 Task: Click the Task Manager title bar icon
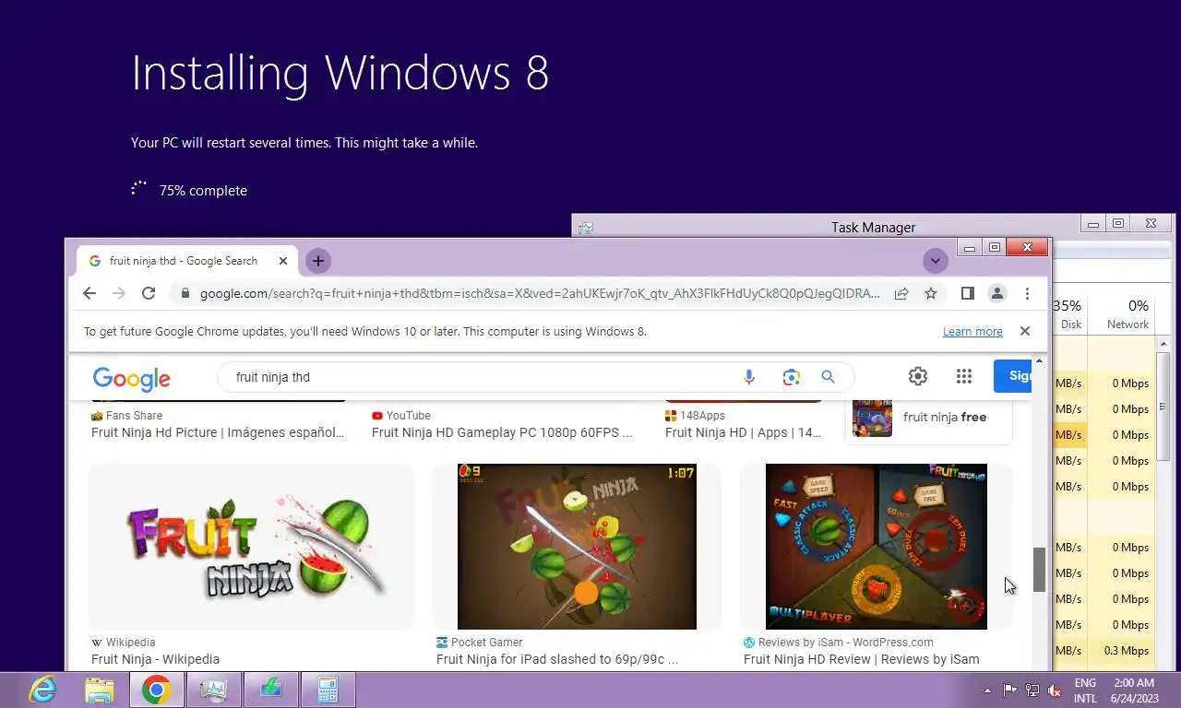pyautogui.click(x=586, y=227)
